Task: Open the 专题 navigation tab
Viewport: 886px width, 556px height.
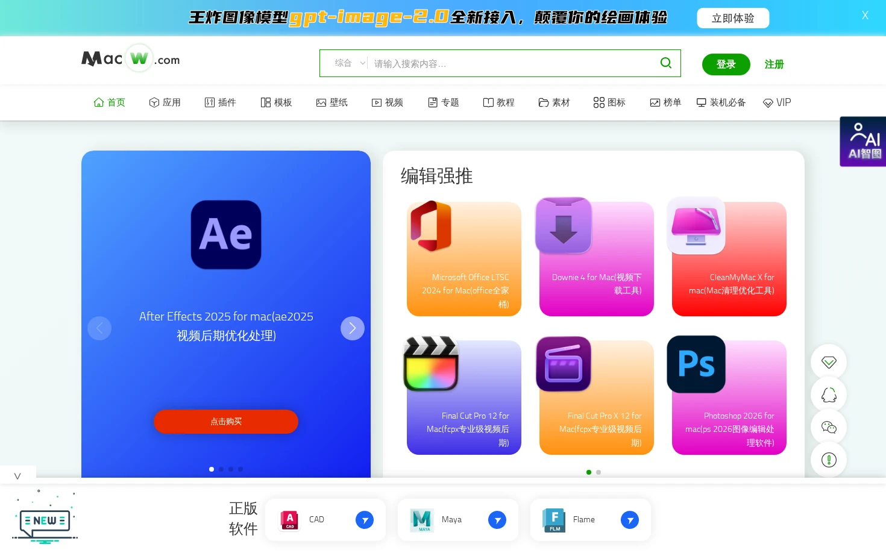Action: [444, 102]
